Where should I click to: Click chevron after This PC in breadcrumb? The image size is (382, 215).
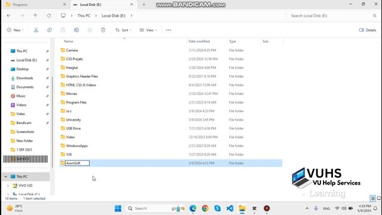(x=96, y=16)
